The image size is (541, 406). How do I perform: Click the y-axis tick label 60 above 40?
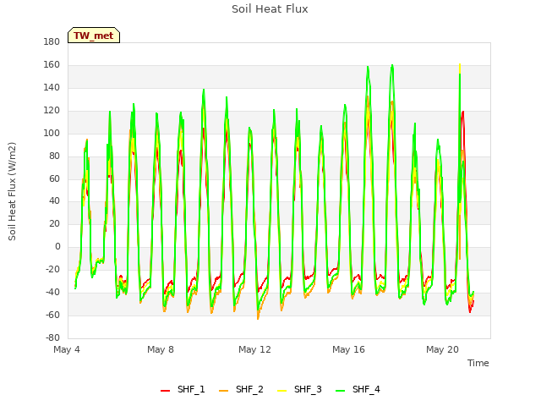(x=54, y=178)
